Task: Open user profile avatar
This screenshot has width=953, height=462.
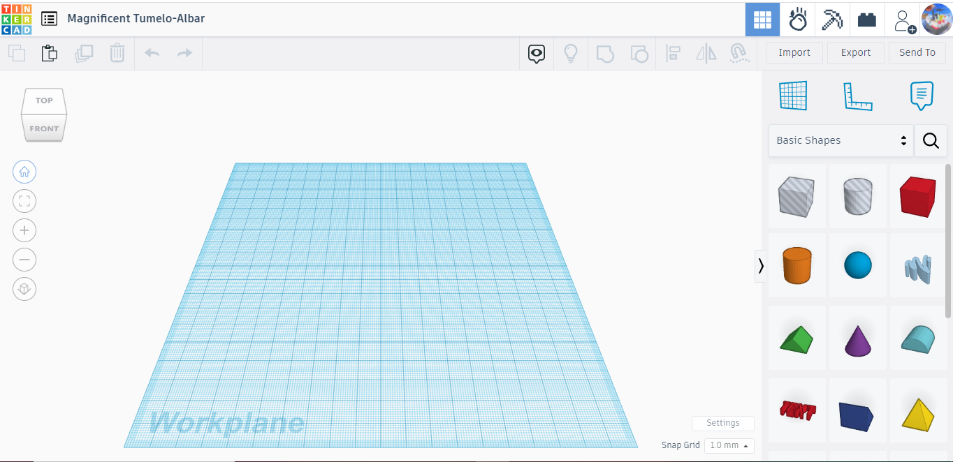Action: (937, 20)
